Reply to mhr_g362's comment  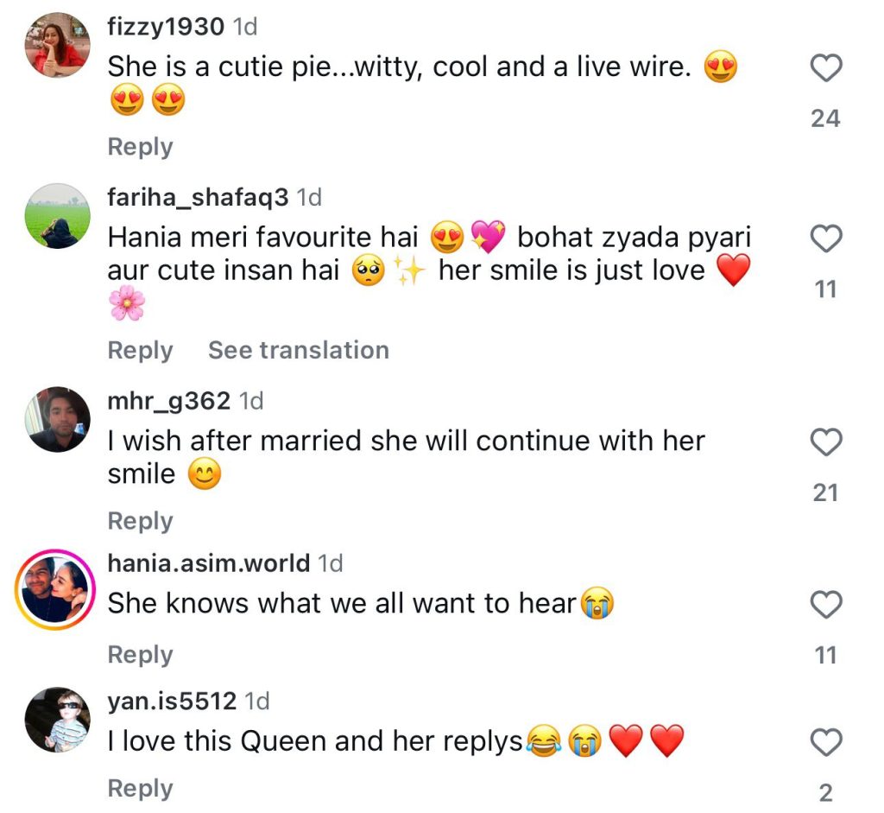[140, 521]
